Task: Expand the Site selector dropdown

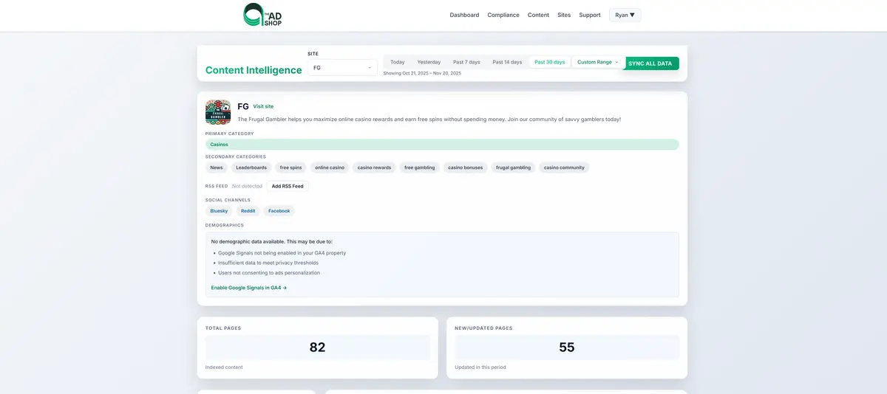Action: 342,68
